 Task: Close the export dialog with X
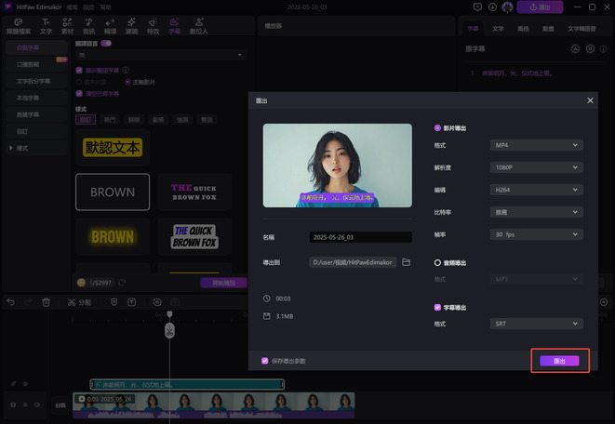590,100
